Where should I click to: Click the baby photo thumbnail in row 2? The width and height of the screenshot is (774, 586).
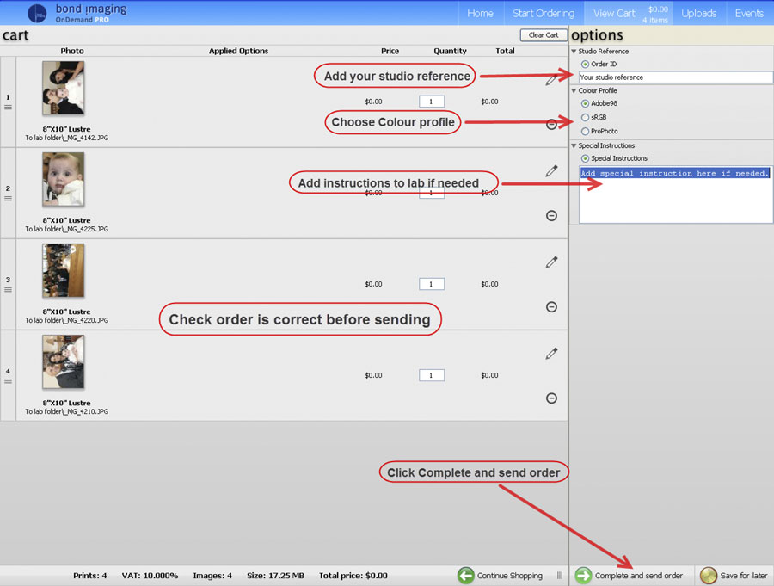click(x=63, y=179)
